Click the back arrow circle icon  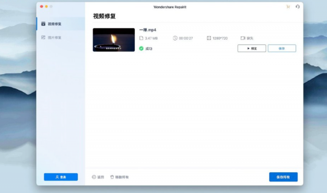click(94, 177)
